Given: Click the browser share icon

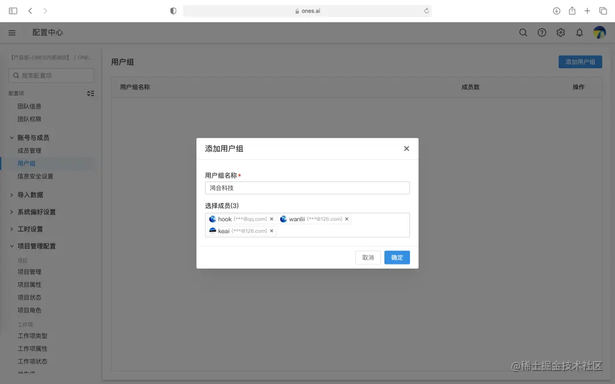Looking at the screenshot, I should tap(572, 10).
